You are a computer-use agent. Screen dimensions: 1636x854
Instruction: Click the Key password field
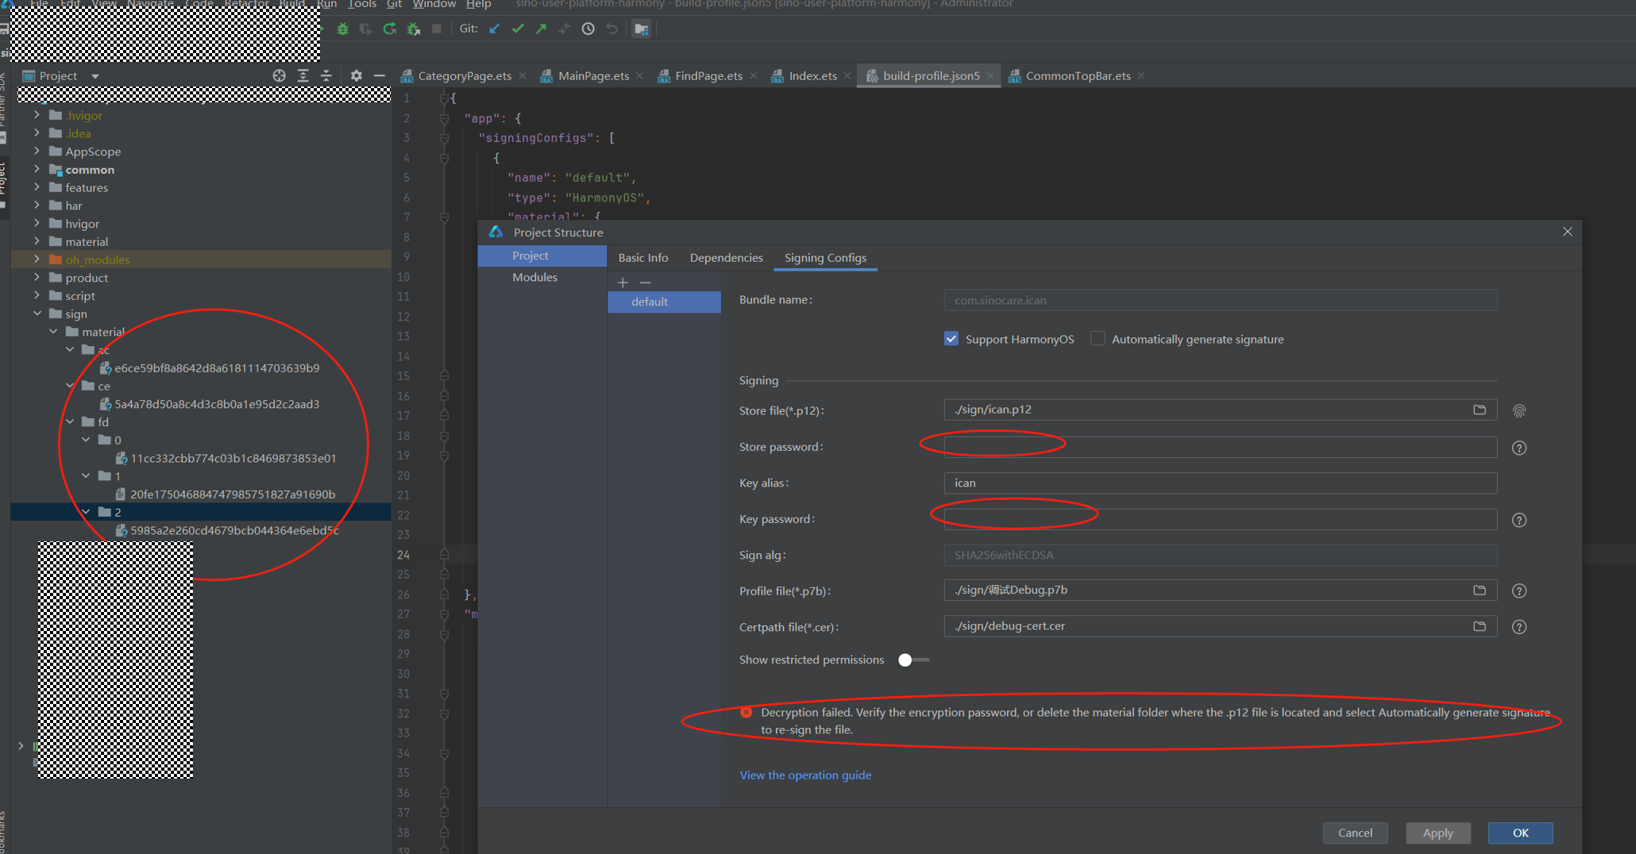(x=1220, y=519)
